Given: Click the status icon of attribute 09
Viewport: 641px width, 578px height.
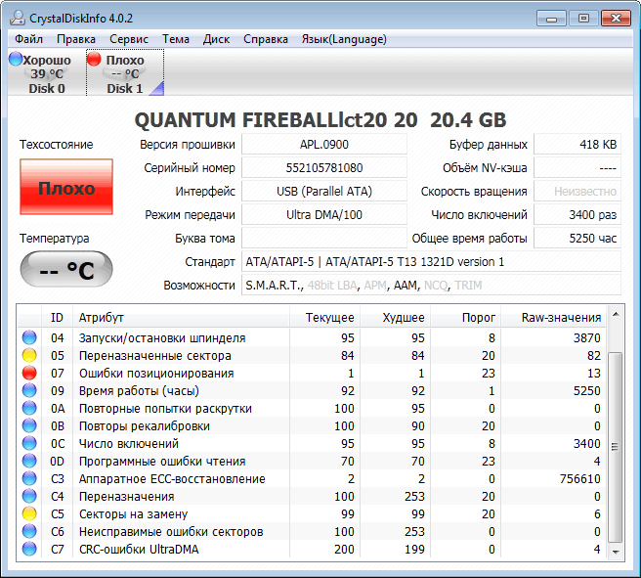Looking at the screenshot, I should click(29, 390).
